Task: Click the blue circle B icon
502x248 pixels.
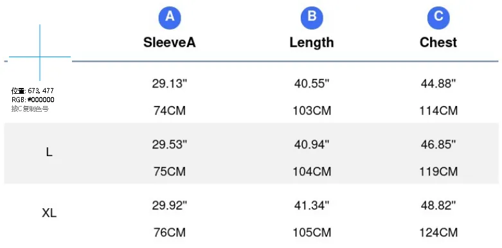Action: tap(312, 17)
